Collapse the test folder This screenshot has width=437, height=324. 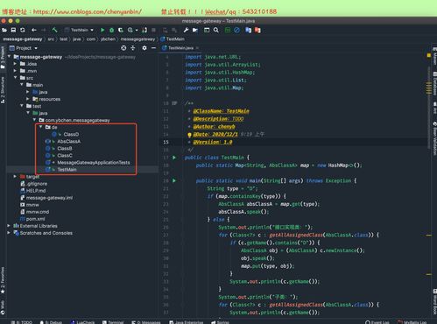tap(22, 106)
